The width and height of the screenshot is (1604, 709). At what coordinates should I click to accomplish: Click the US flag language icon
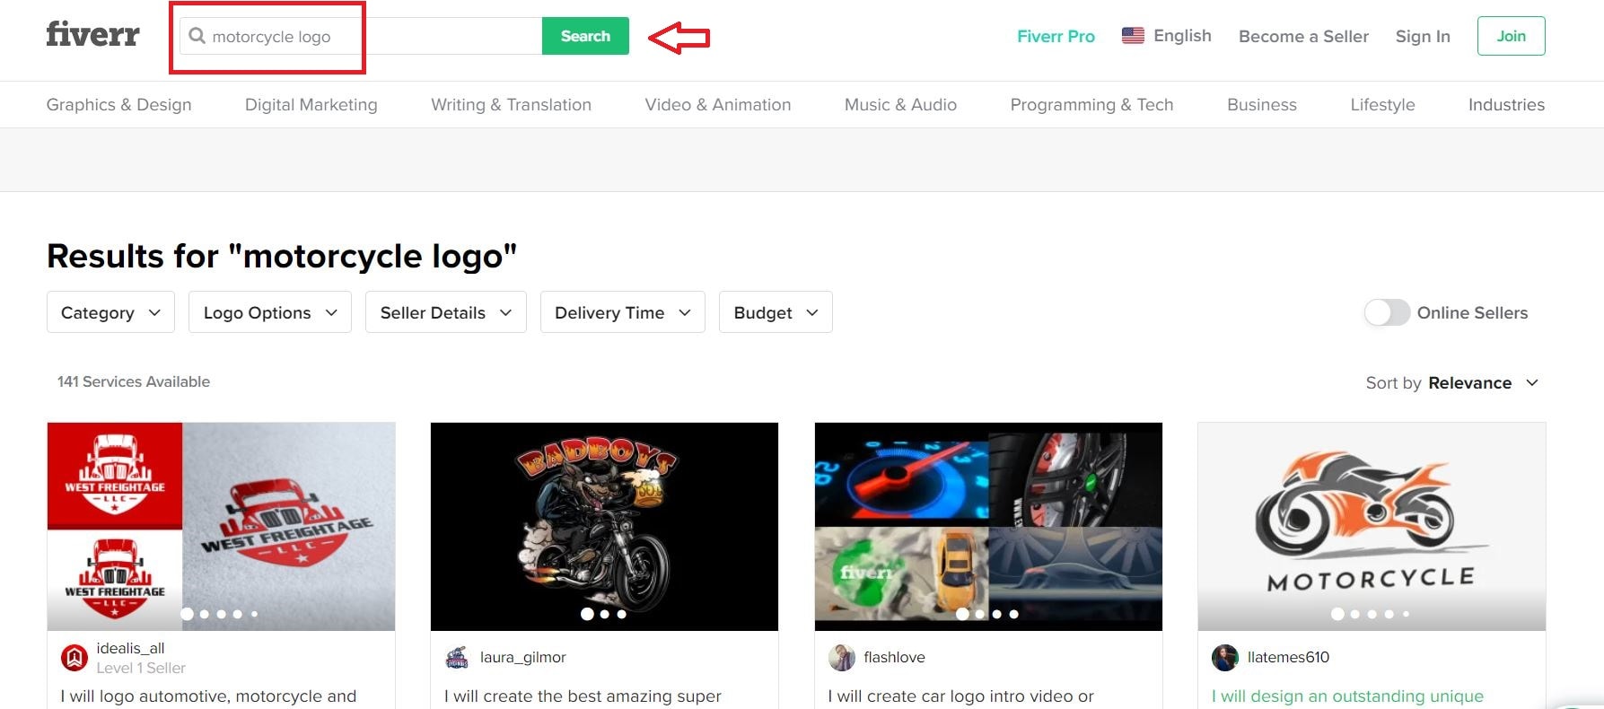click(x=1133, y=36)
